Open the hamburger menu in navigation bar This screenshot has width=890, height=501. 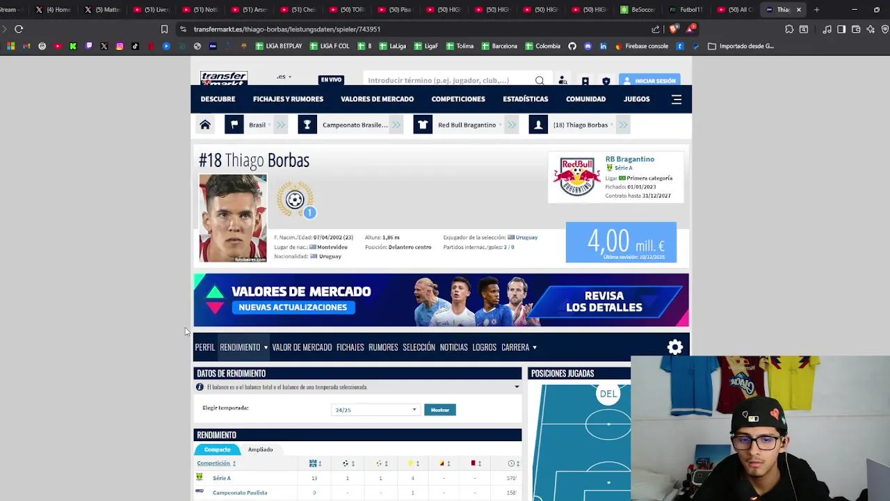(x=677, y=100)
